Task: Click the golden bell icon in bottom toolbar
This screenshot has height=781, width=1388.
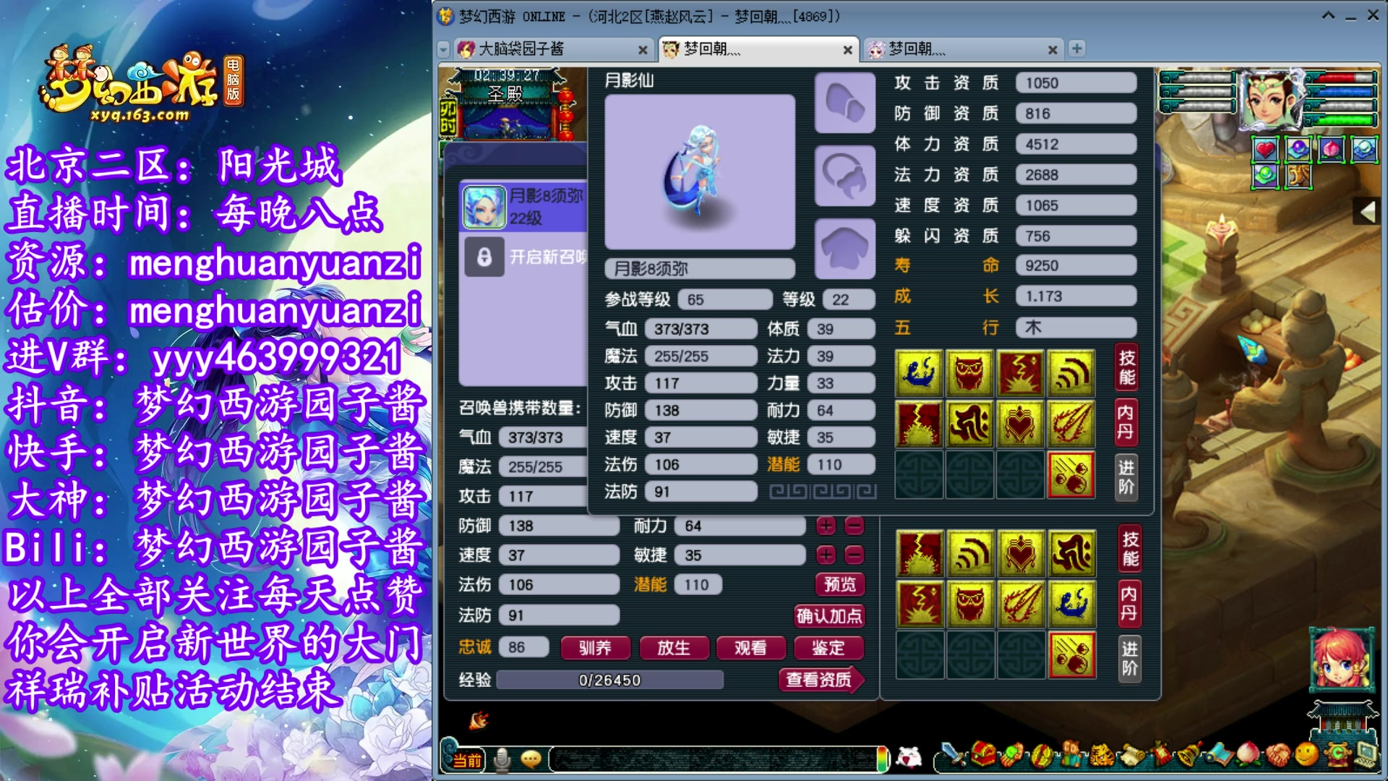Action: pos(1189,756)
